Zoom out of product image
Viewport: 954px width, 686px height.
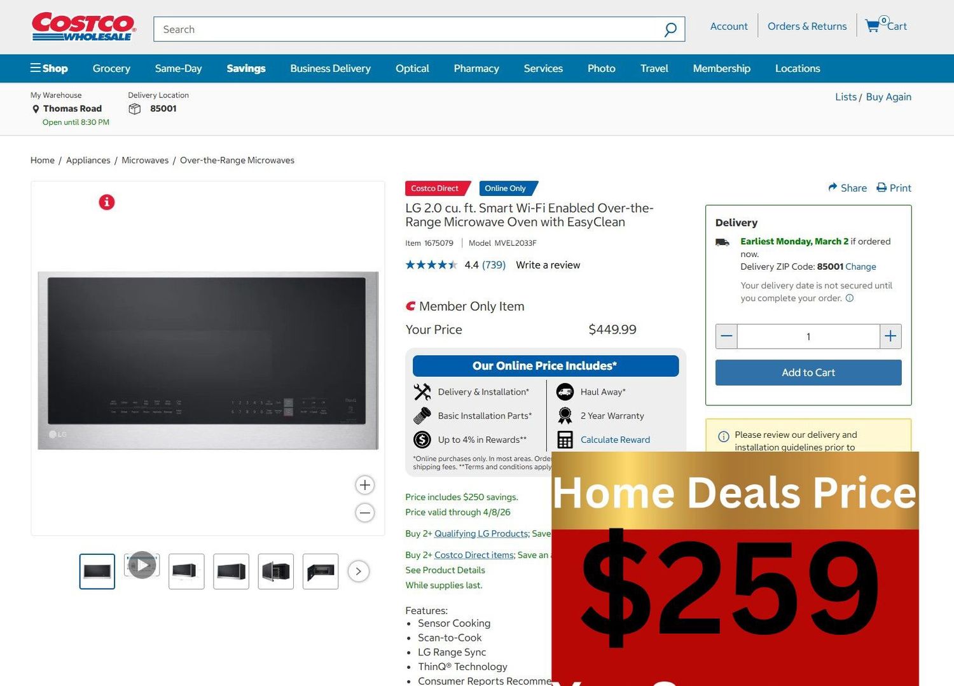tap(364, 513)
